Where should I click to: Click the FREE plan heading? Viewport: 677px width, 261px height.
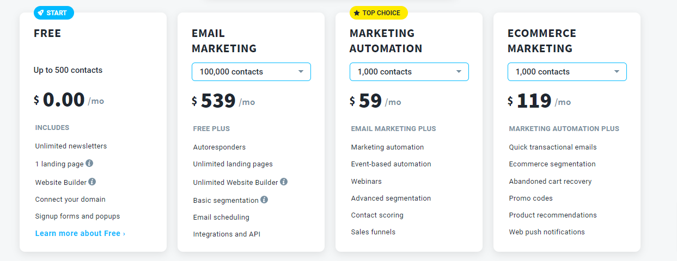47,33
